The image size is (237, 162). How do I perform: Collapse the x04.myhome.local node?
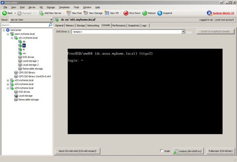(8, 88)
